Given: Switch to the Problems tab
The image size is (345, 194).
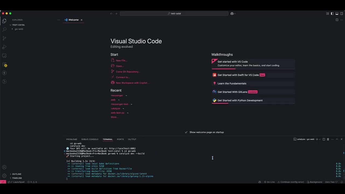Looking at the screenshot, I should (72, 139).
